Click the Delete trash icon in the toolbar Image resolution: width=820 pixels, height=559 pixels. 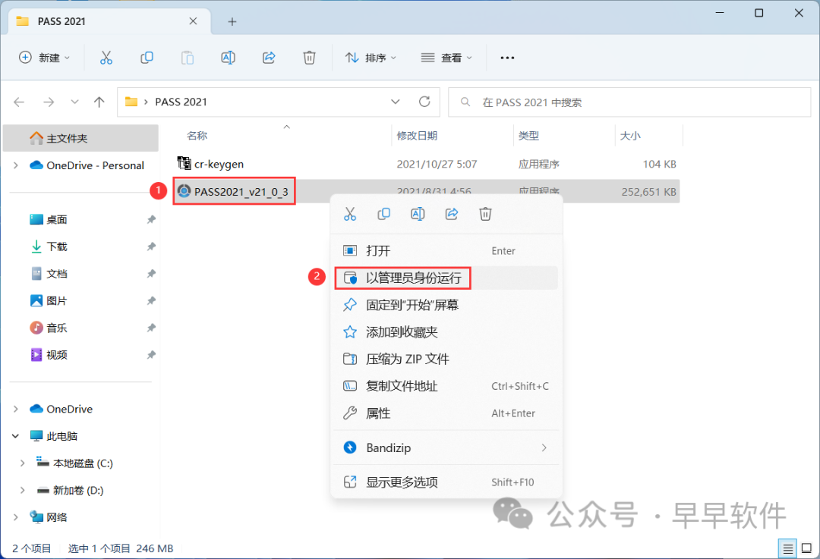pos(309,58)
